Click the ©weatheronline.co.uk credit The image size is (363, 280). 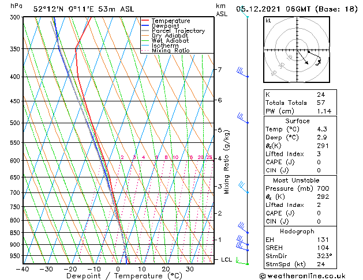(302, 276)
